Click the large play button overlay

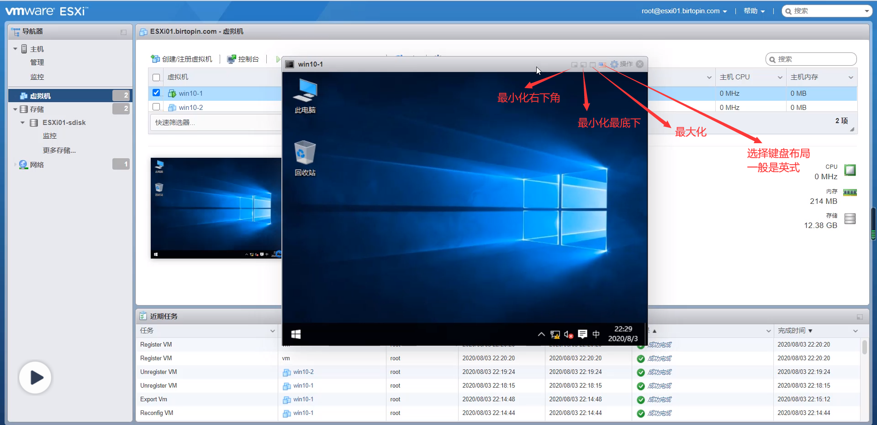[35, 378]
